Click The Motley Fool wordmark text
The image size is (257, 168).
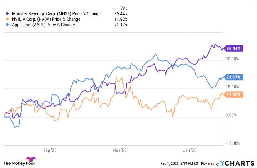point(13,163)
